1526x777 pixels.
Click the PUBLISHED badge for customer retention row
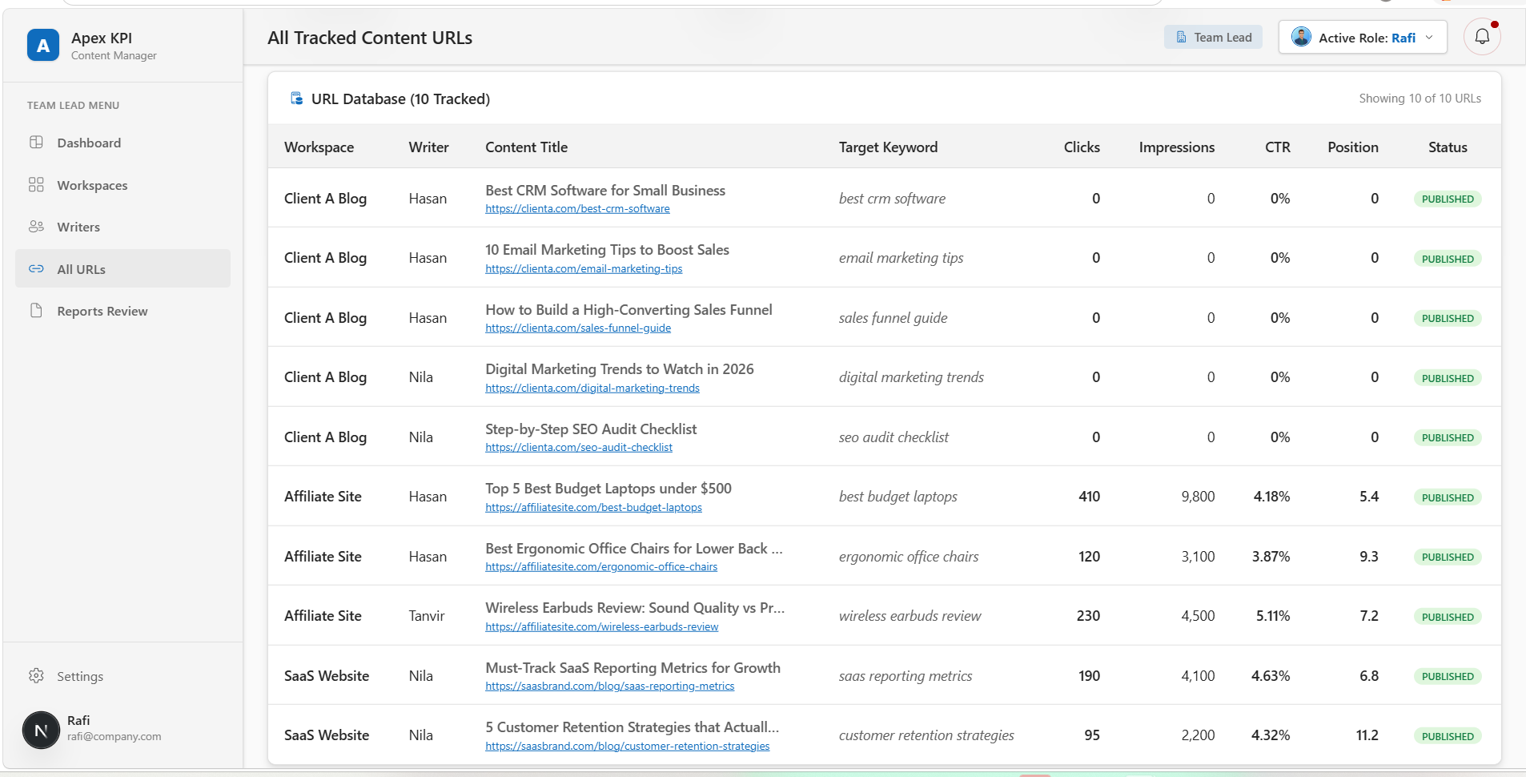tap(1448, 736)
